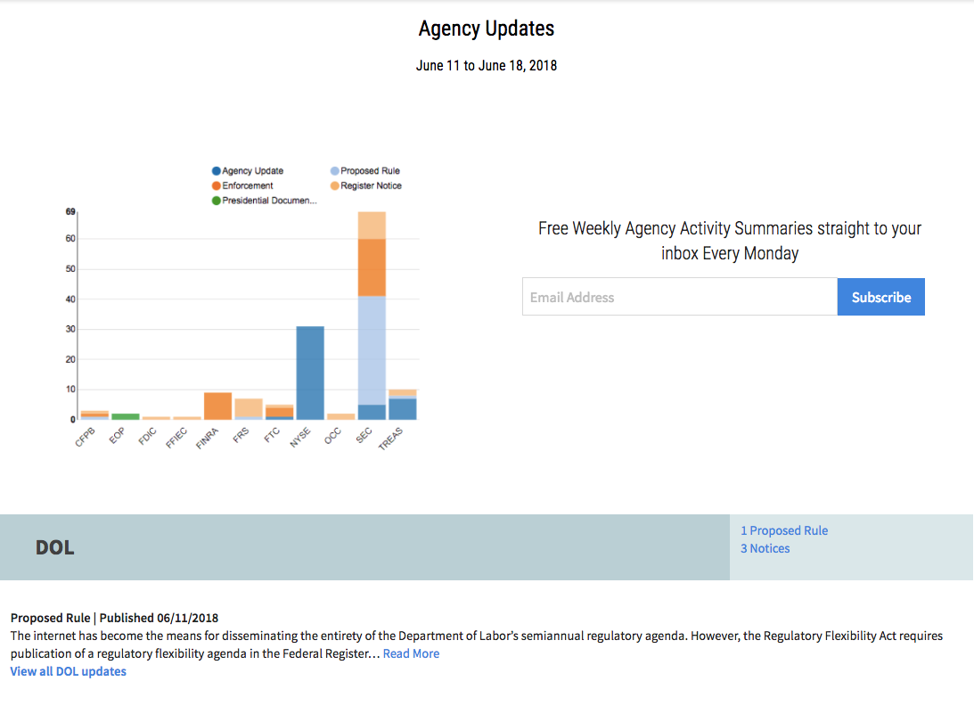This screenshot has width=974, height=706.
Task: Click the SEC light-blue Proposed Rule segment
Action: coord(372,350)
